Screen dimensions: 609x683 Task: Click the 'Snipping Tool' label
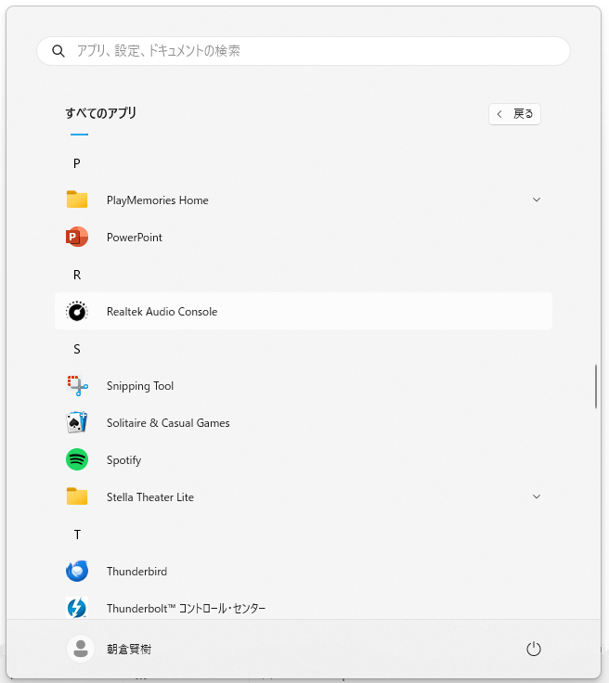(140, 386)
